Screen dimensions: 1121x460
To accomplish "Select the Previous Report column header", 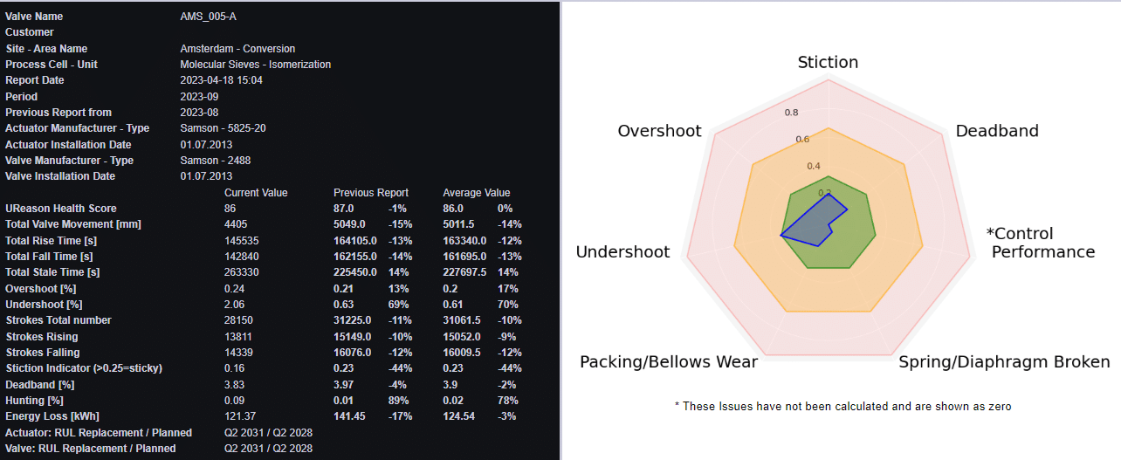I will (x=370, y=193).
